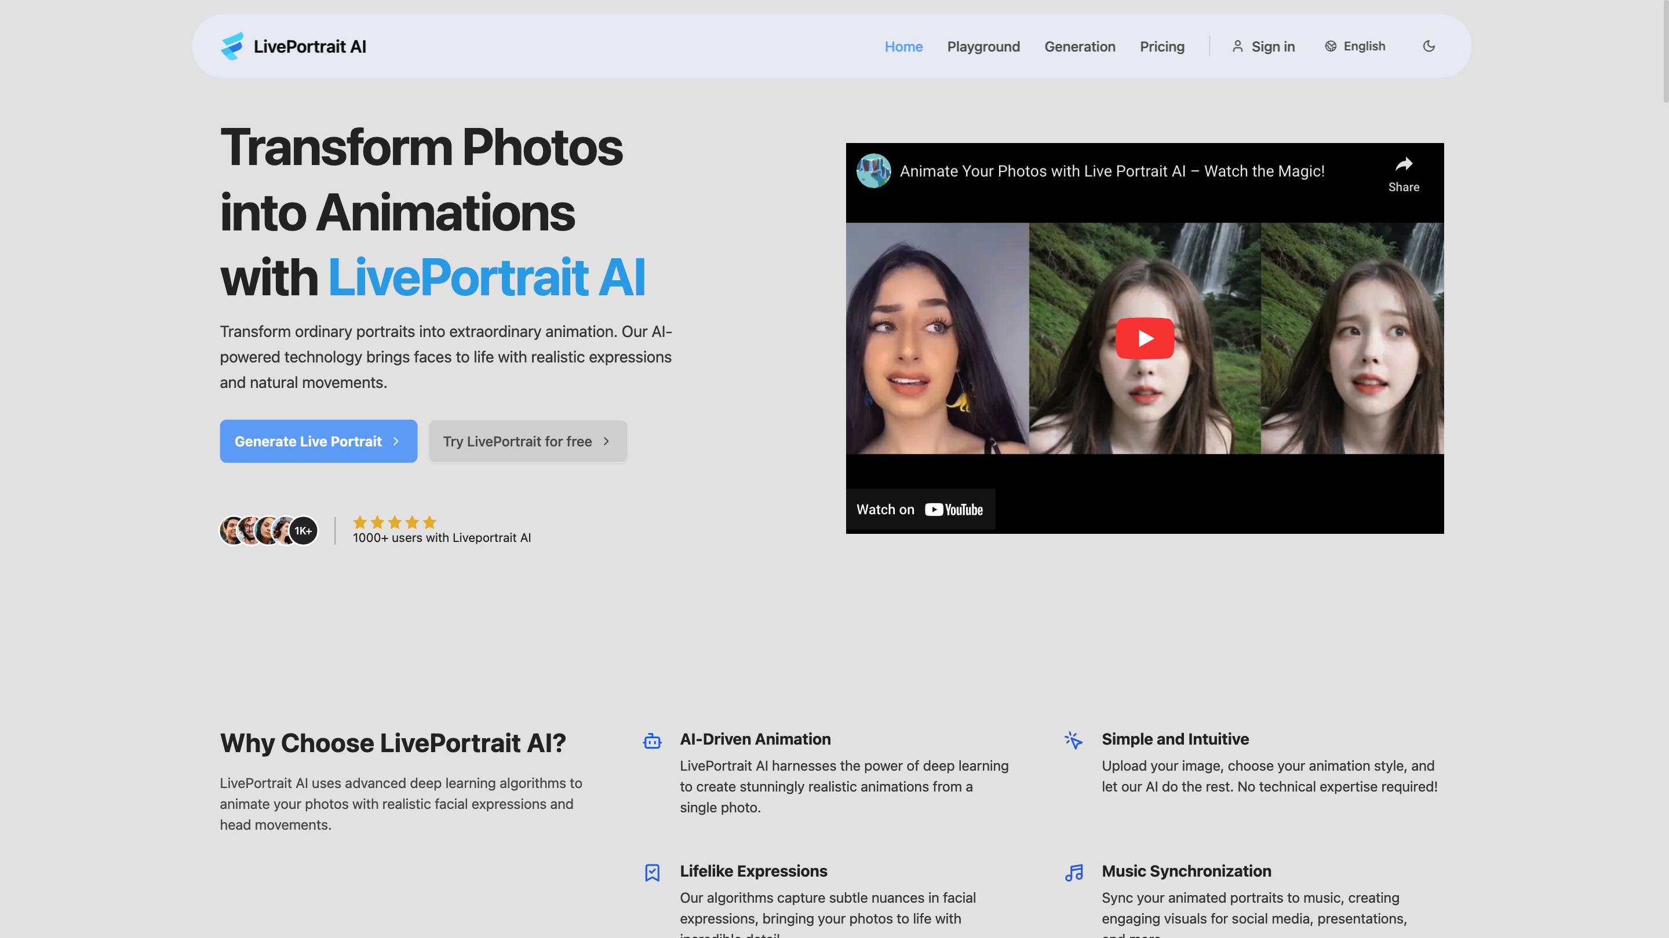Click the YouTube channel avatar in the video
1669x938 pixels.
coord(873,171)
